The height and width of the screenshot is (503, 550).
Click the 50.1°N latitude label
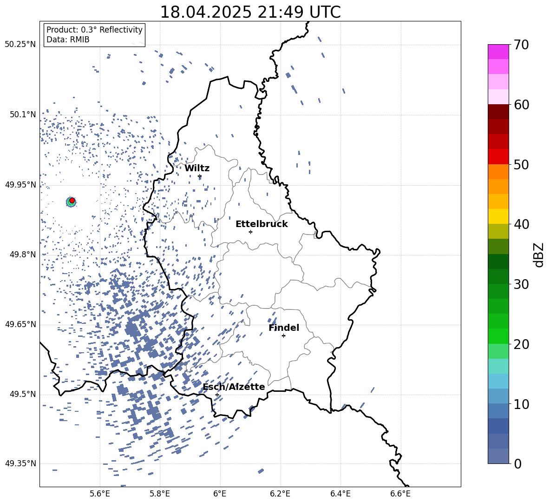[22, 115]
